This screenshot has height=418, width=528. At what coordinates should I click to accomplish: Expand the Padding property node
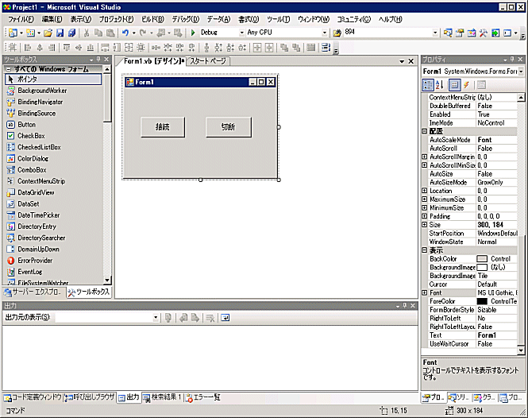425,216
